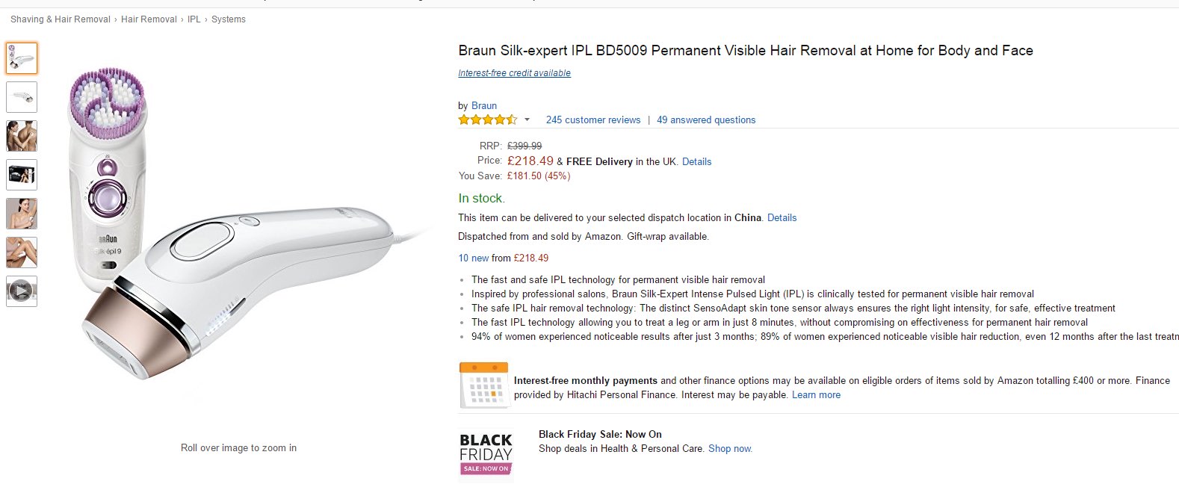Select the first product thumbnail with both devices
The image size is (1179, 496).
pos(22,58)
